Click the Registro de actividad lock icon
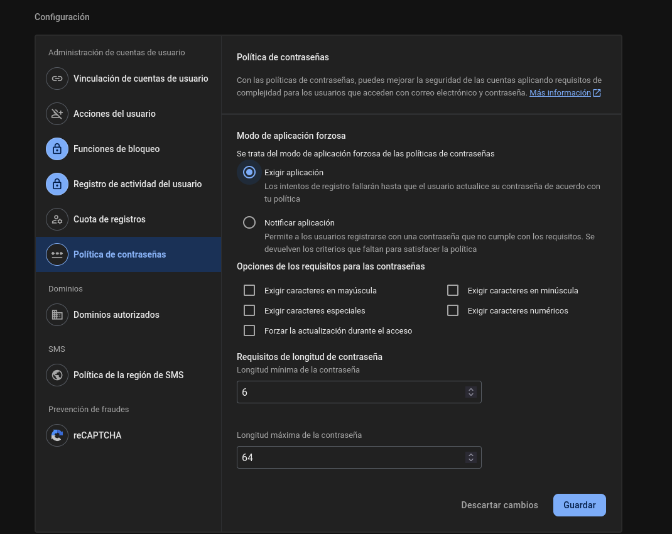The height and width of the screenshot is (534, 672). coord(57,184)
